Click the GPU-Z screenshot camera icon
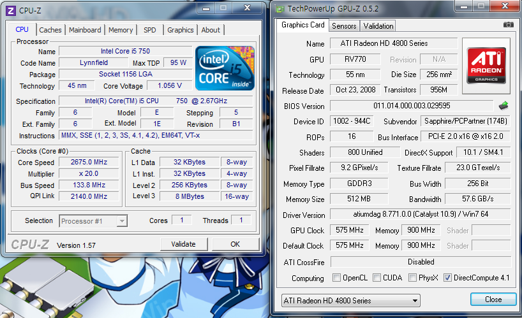 508,25
